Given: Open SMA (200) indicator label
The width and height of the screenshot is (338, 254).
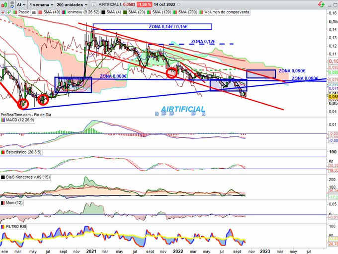Looking at the screenshot, I should (x=188, y=12).
